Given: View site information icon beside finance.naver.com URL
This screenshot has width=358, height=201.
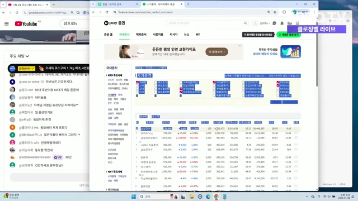Looking at the screenshot, I should 115,12.
